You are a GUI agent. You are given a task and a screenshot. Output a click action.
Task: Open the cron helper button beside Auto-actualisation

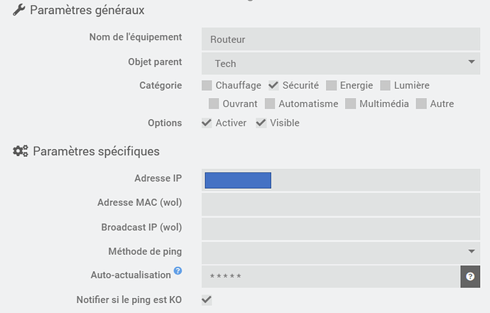[x=470, y=276]
